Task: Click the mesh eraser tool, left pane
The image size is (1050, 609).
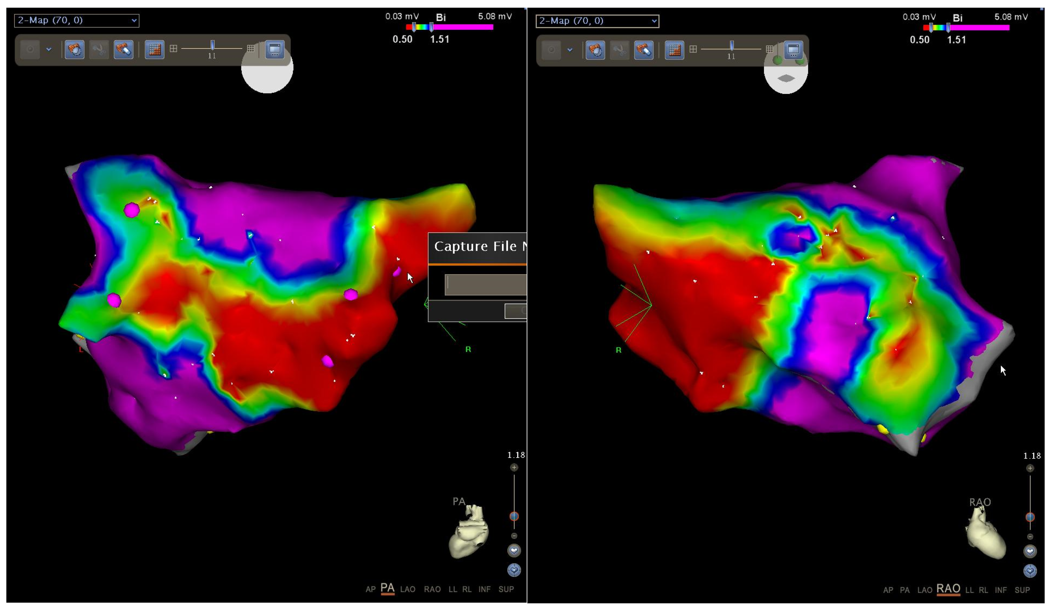Action: tap(123, 50)
